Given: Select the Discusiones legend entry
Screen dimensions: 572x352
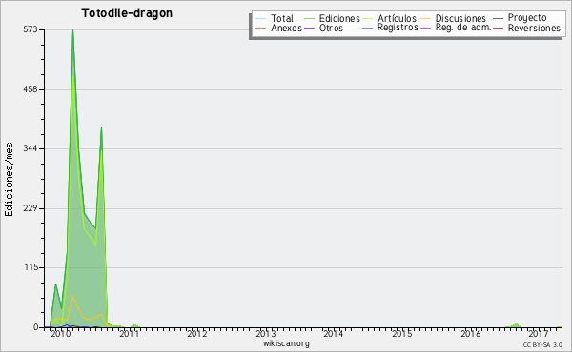Looking at the screenshot, I should pos(460,18).
